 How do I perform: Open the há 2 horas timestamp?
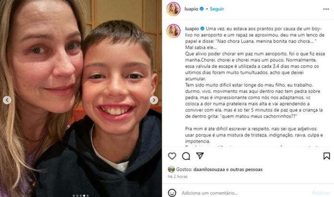point(178,176)
